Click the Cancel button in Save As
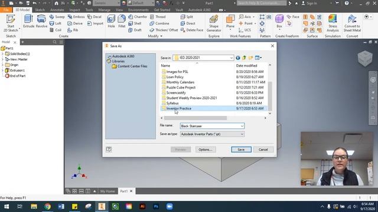 tap(263, 150)
